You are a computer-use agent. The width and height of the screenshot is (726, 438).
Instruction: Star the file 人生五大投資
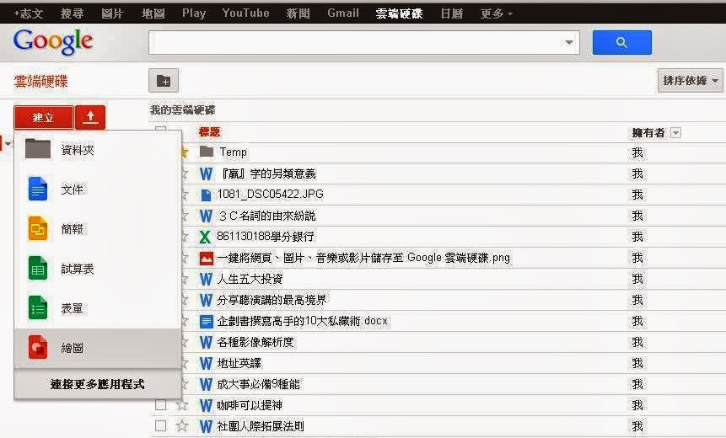[185, 280]
